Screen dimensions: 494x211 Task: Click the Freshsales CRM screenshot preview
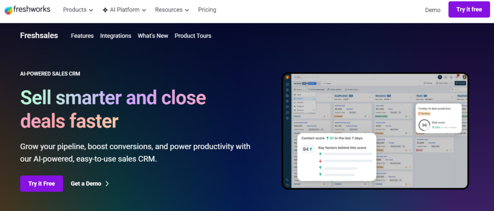[375, 131]
